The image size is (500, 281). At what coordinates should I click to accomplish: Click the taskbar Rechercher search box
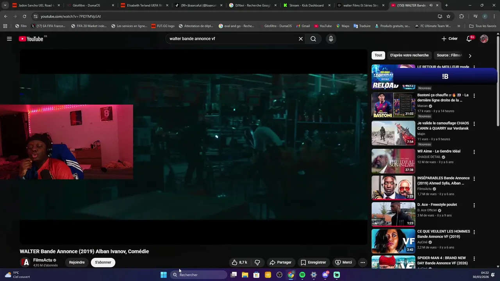[199, 275]
